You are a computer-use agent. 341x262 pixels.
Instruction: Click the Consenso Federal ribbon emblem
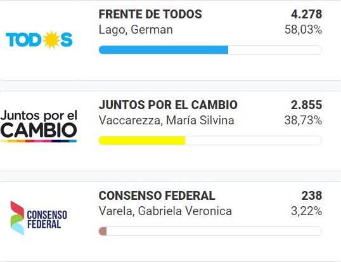17,218
